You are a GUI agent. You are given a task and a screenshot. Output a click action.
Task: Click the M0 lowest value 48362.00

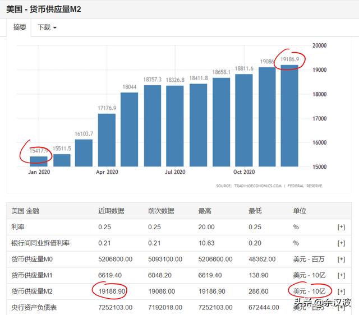click(x=262, y=259)
